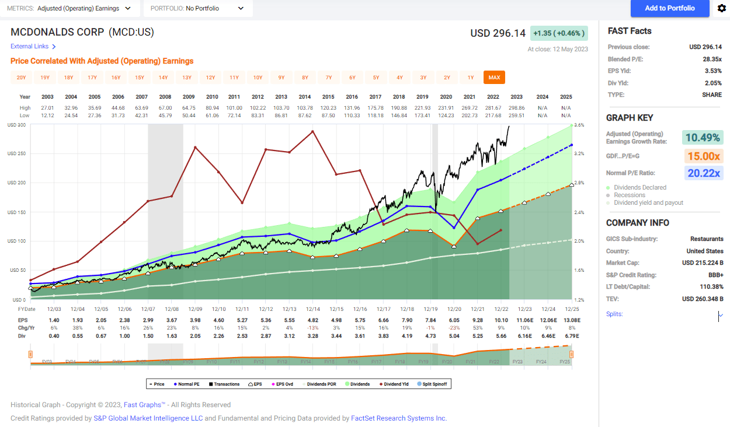The height and width of the screenshot is (427, 730).
Task: Select the 15Y time range
Action: pyautogui.click(x=140, y=78)
